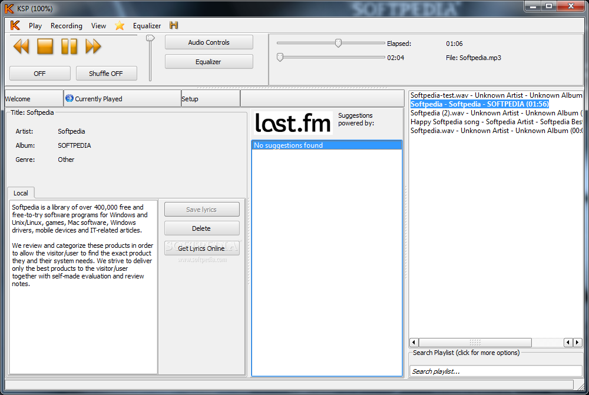Select Happy Softpedia song in playlist
The height and width of the screenshot is (395, 589).
[496, 122]
